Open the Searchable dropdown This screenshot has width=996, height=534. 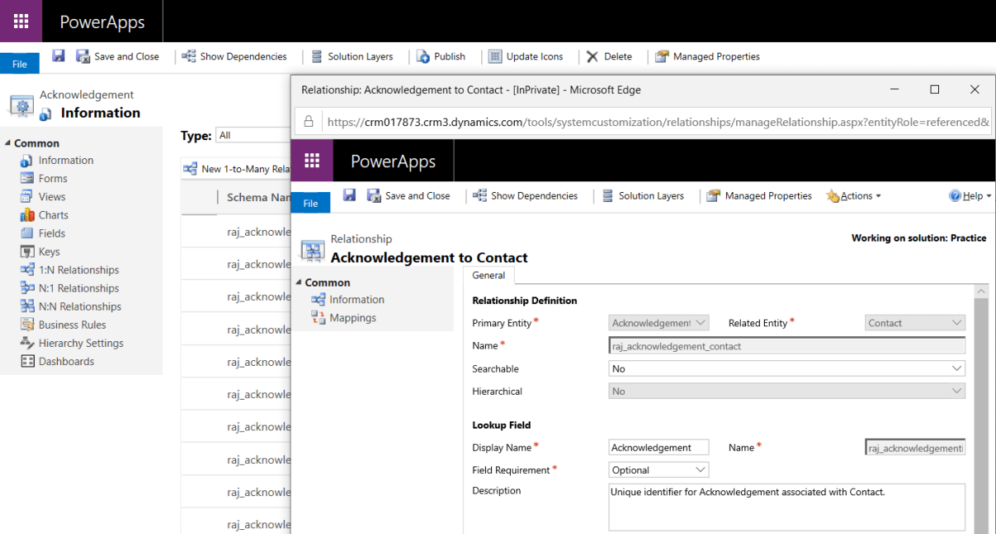tap(955, 368)
